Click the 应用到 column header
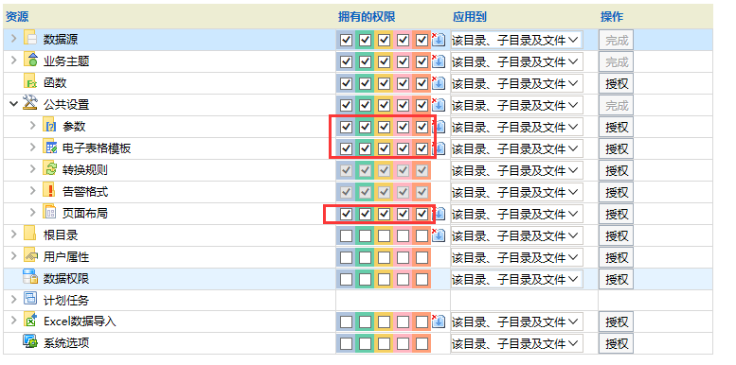This screenshot has height=365, width=736. coord(470,17)
